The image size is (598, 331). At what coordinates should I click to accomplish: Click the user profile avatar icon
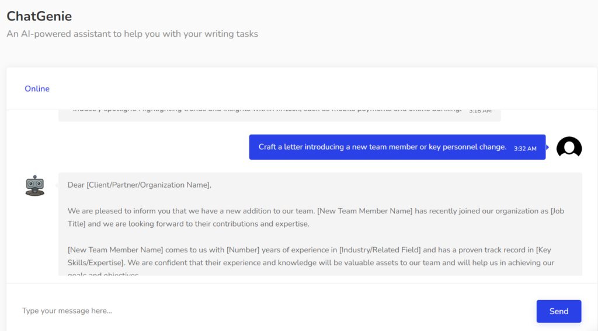click(x=569, y=147)
